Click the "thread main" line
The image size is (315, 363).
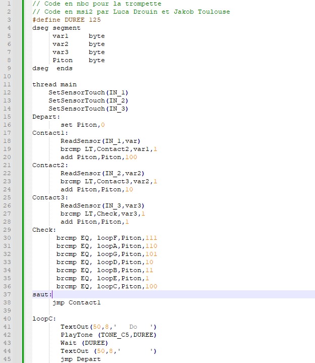pyautogui.click(x=55, y=84)
